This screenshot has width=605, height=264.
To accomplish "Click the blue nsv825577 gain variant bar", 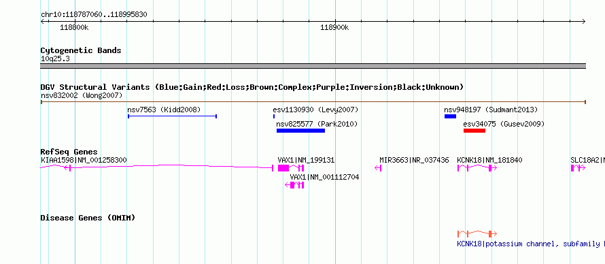I will [x=300, y=131].
